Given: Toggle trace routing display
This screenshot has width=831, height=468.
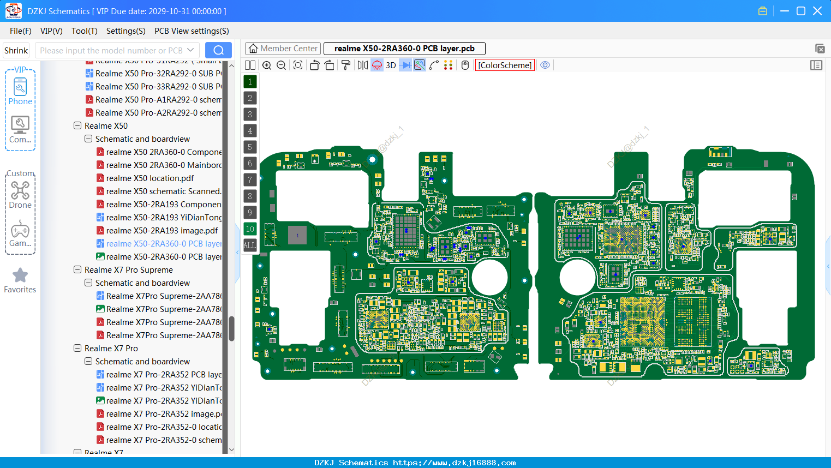Looking at the screenshot, I should pyautogui.click(x=420, y=65).
